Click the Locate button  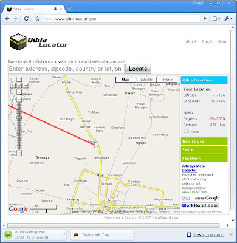(138, 69)
